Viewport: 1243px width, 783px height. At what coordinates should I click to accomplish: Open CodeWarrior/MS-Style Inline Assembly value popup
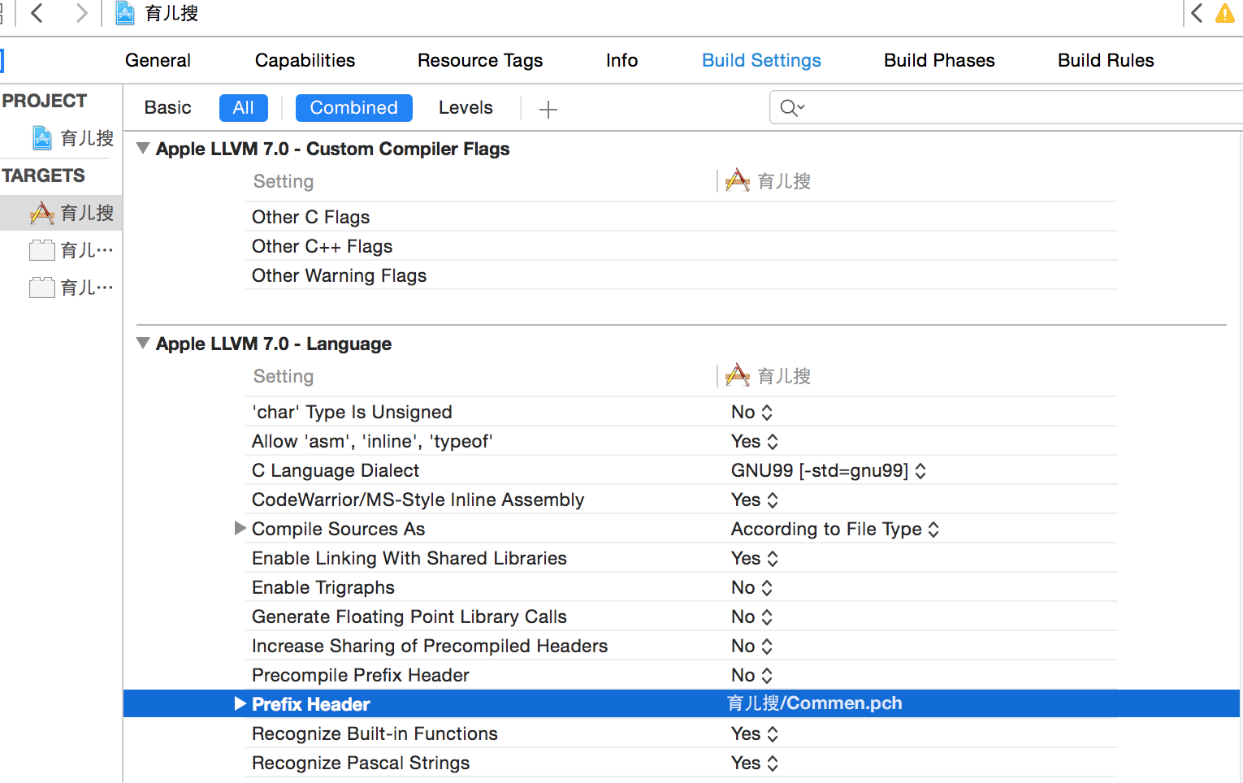pos(755,500)
